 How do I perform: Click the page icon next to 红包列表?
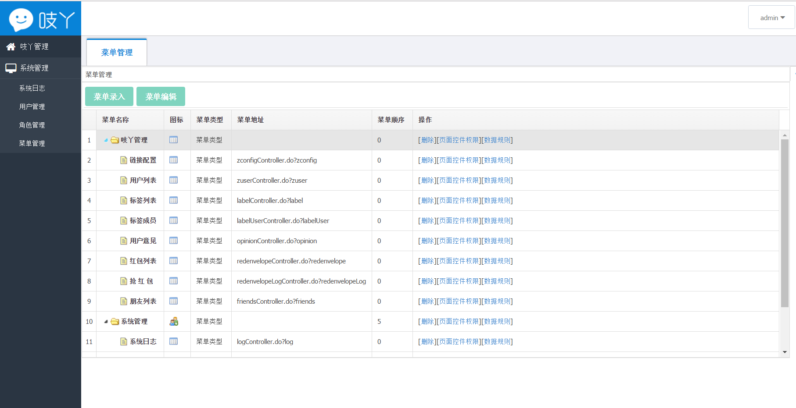(x=124, y=261)
